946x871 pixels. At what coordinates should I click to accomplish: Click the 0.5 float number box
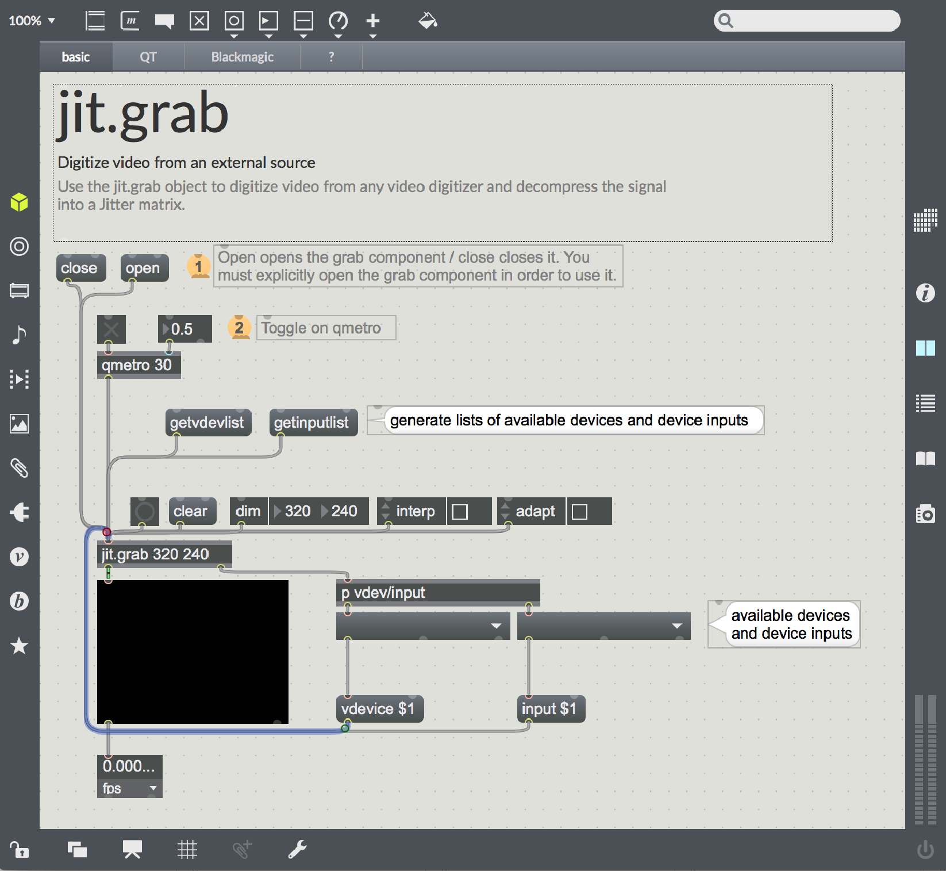click(185, 329)
